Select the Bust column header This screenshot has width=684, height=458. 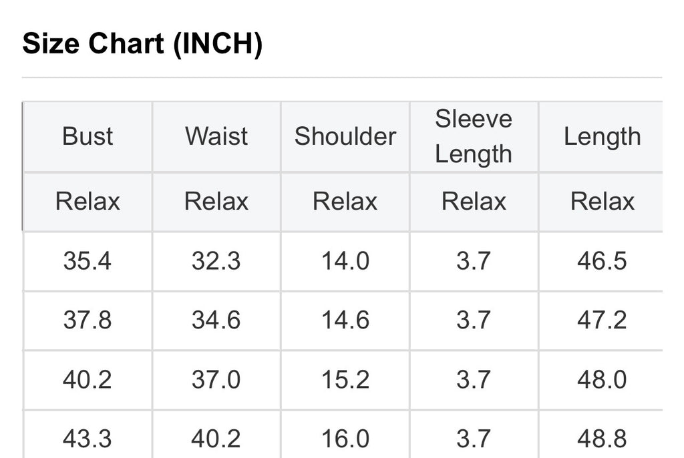(88, 136)
